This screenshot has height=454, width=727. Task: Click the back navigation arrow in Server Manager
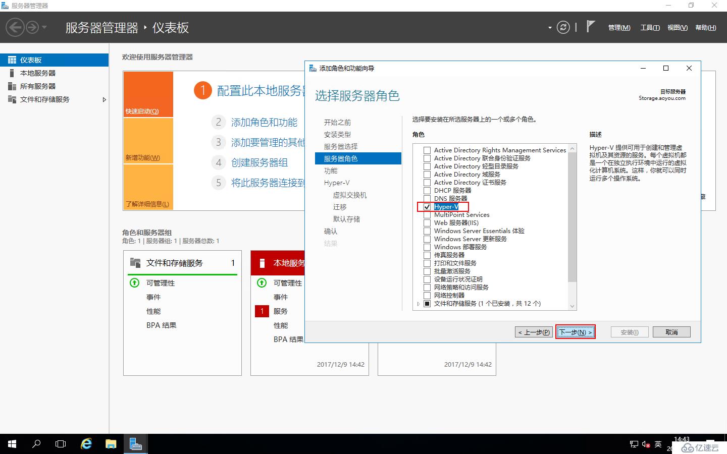coord(15,27)
